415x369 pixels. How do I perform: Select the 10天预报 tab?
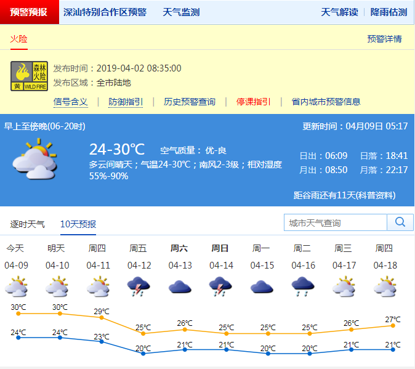[78, 224]
